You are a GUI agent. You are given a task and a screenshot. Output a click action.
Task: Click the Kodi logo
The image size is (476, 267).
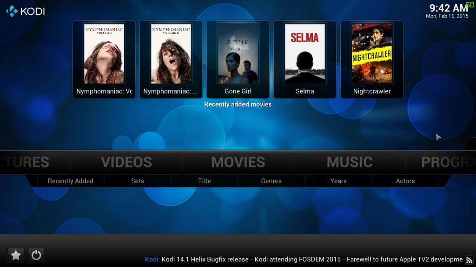(x=25, y=11)
